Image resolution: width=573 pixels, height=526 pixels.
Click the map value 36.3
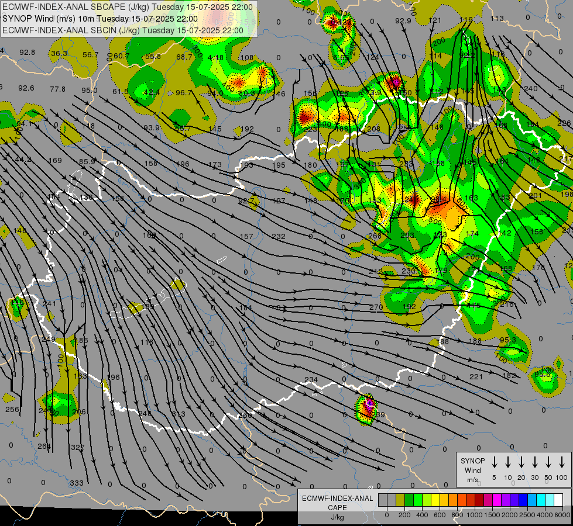pos(59,54)
